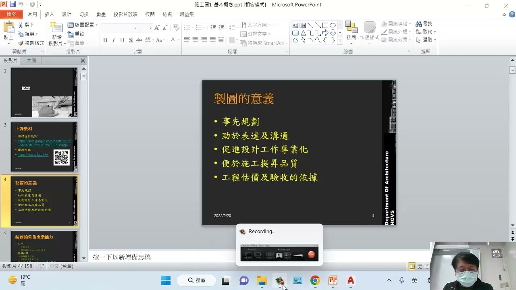Select slide 3 thumbnail 上課教材
The height and width of the screenshot is (290, 516).
click(x=44, y=147)
